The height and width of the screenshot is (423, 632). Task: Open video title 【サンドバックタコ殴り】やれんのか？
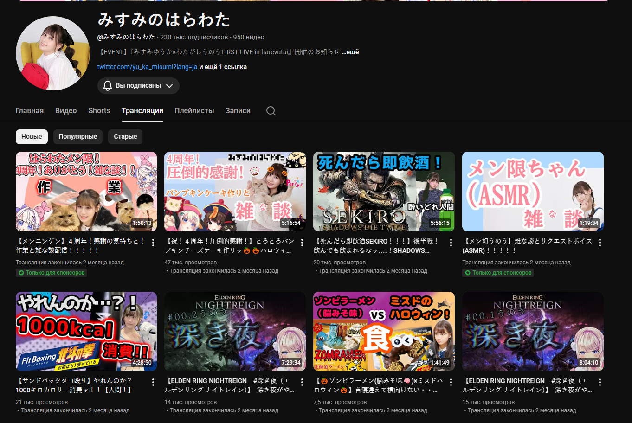[74, 385]
